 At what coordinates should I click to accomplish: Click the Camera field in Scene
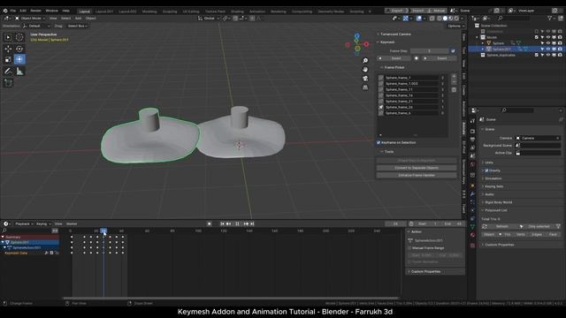click(538, 138)
